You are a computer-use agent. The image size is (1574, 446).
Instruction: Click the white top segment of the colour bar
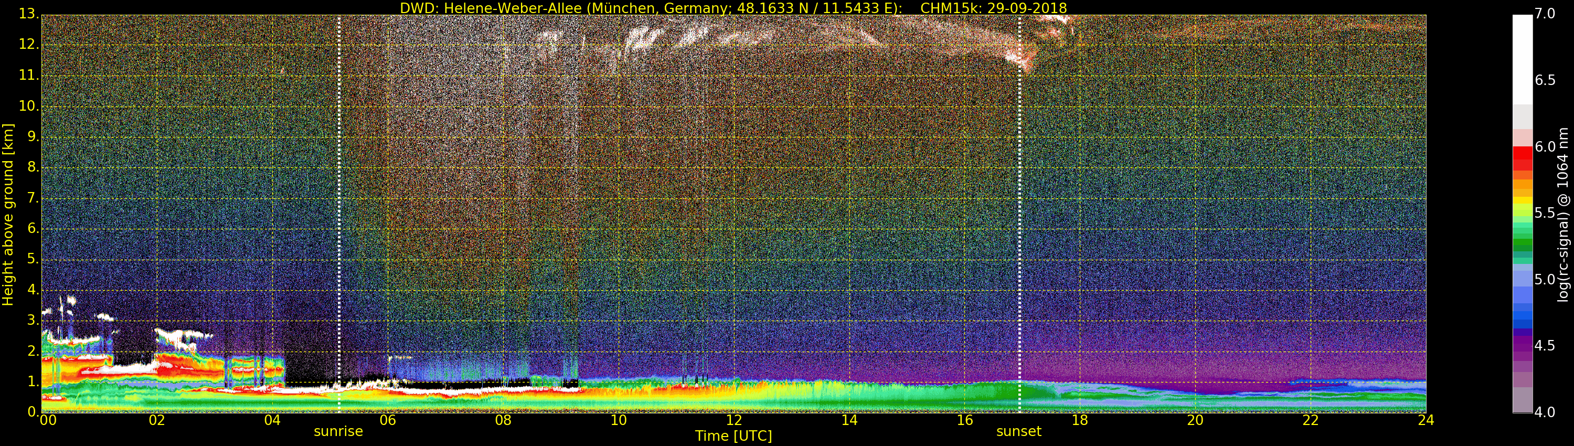pyautogui.click(x=1522, y=60)
